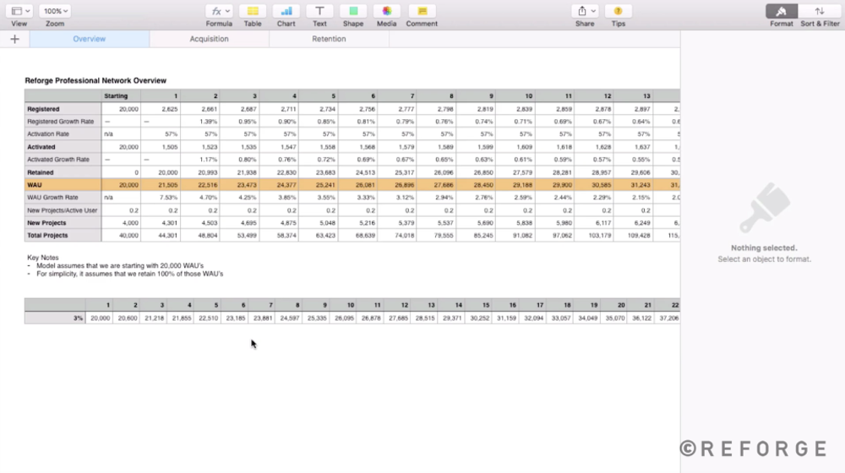845x473 pixels.
Task: Add a new sheet with plus button
Action: coord(14,39)
